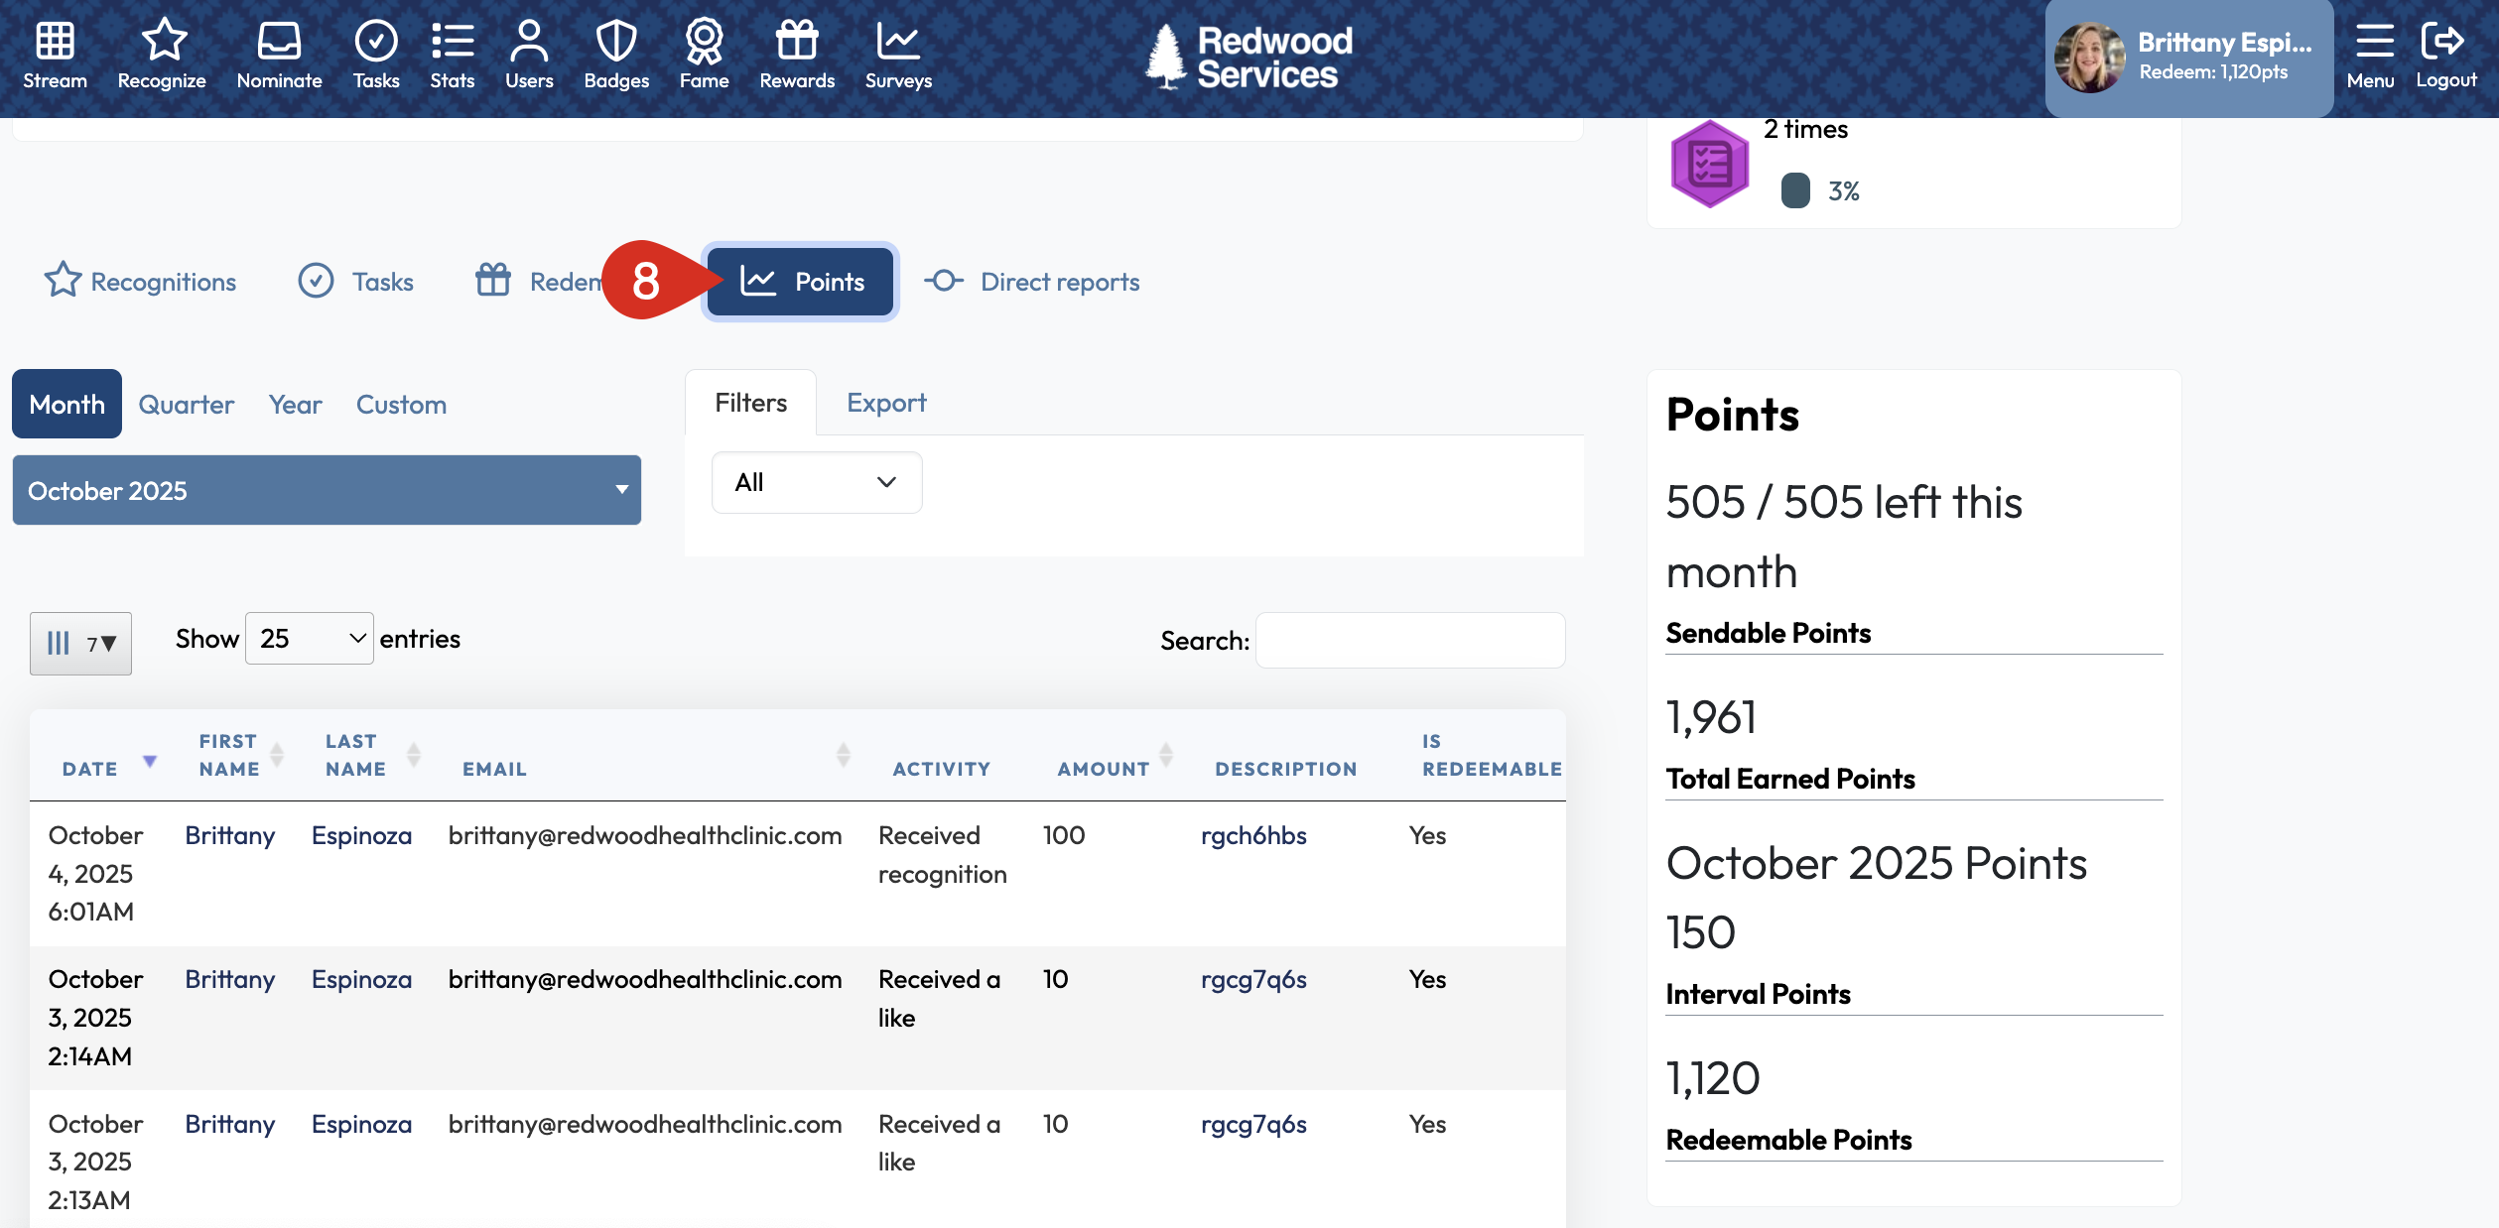Click the Logout icon

[2443, 42]
